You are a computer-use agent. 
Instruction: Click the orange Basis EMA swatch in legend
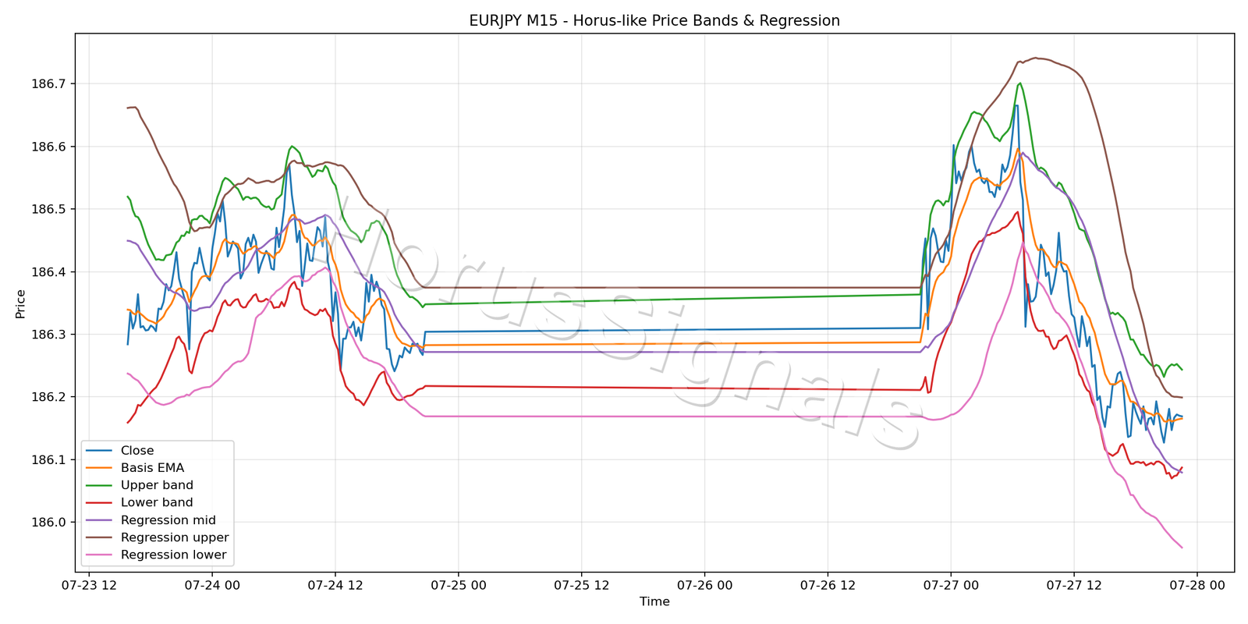coord(99,468)
